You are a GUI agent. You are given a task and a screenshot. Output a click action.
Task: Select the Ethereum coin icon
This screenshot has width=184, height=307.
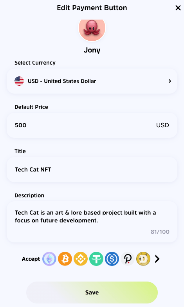tap(49, 259)
